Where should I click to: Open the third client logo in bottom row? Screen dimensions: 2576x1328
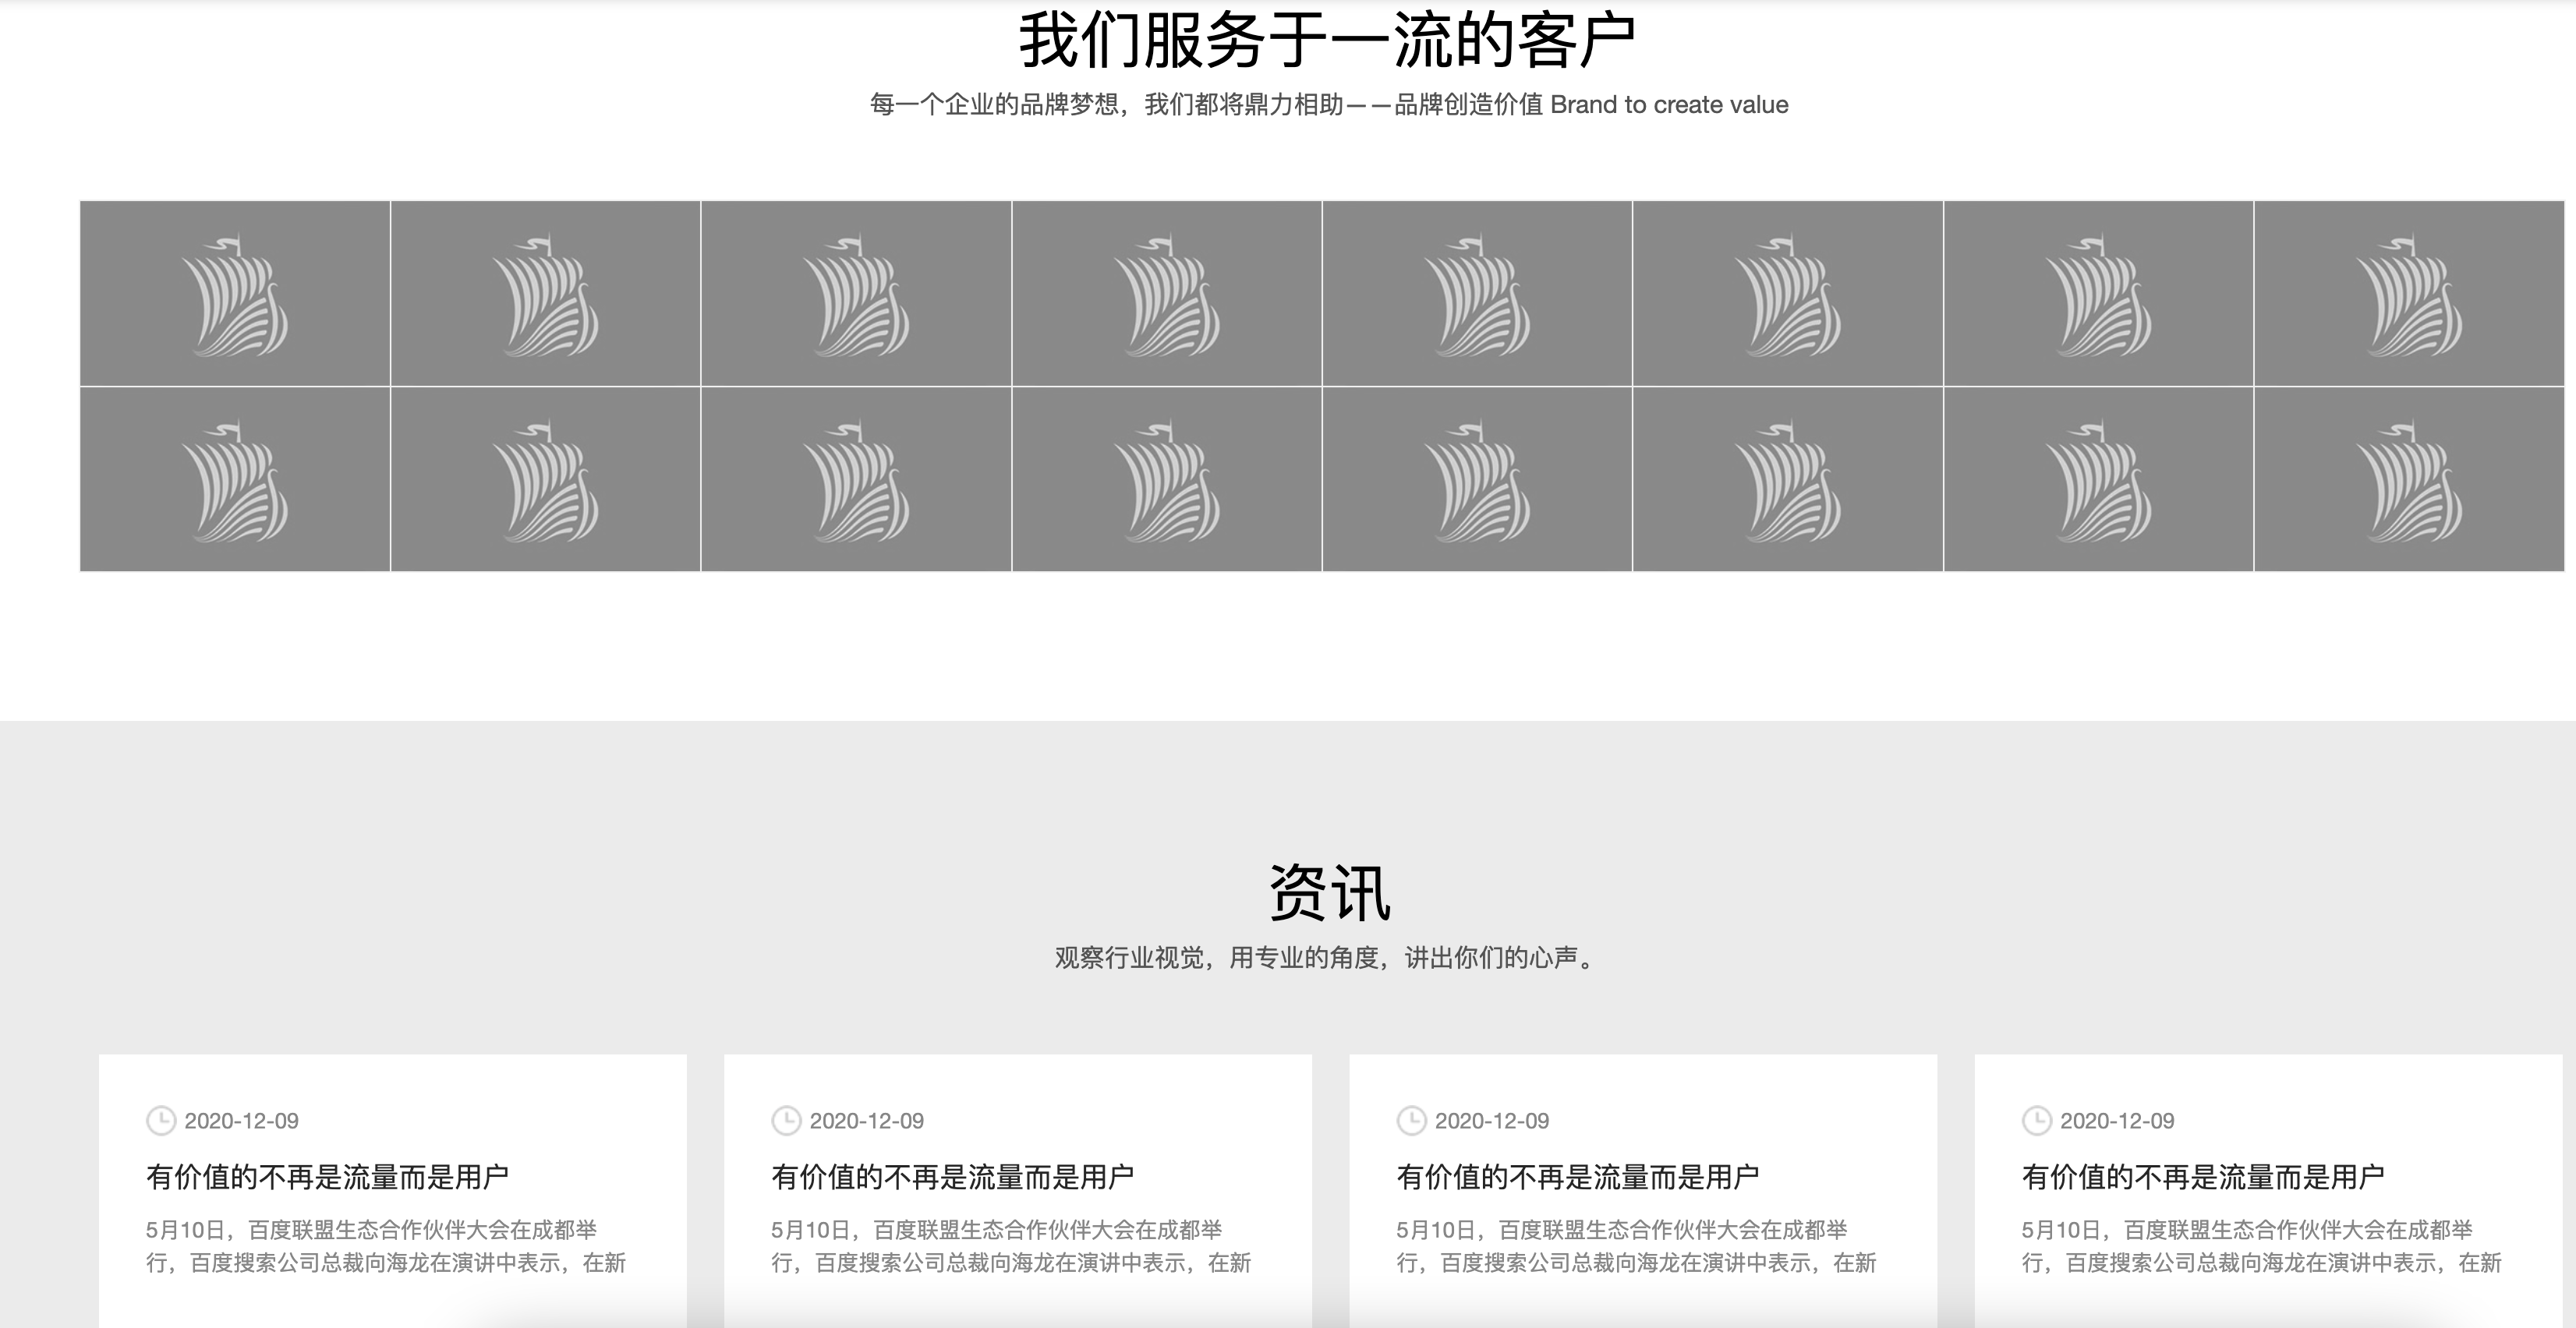(856, 479)
